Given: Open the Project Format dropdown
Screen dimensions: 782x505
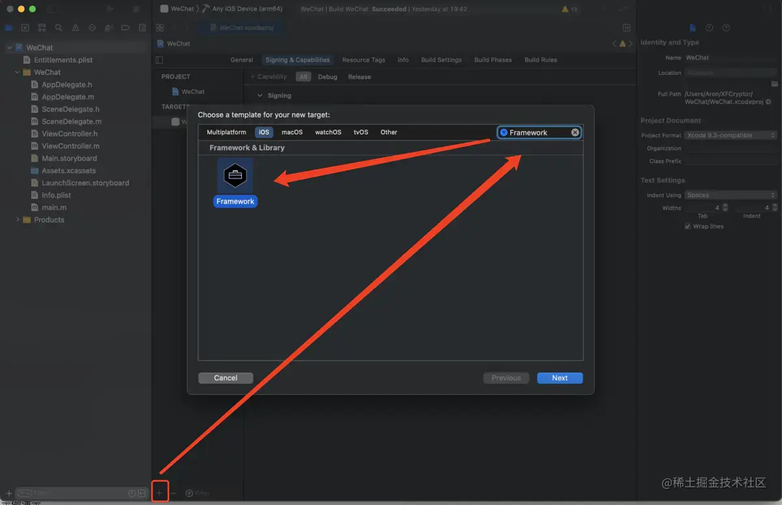Looking at the screenshot, I should (x=731, y=136).
